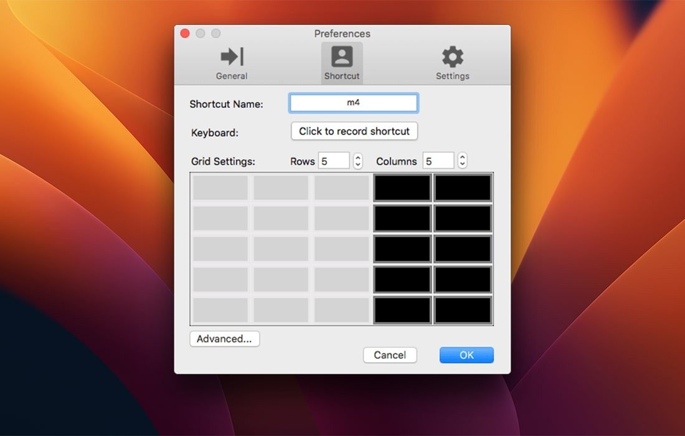Click the Rows number field
Screen dimensions: 685x436
[334, 161]
